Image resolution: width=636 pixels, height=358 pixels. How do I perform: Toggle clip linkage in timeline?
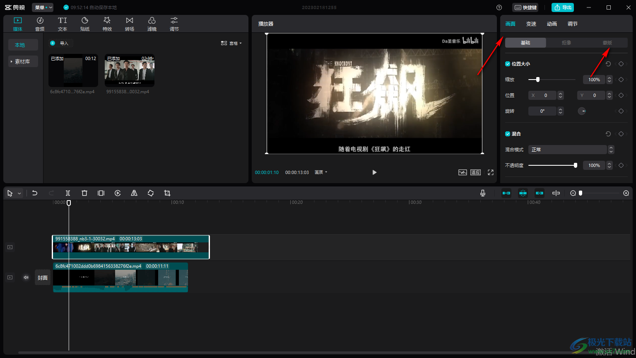point(540,193)
